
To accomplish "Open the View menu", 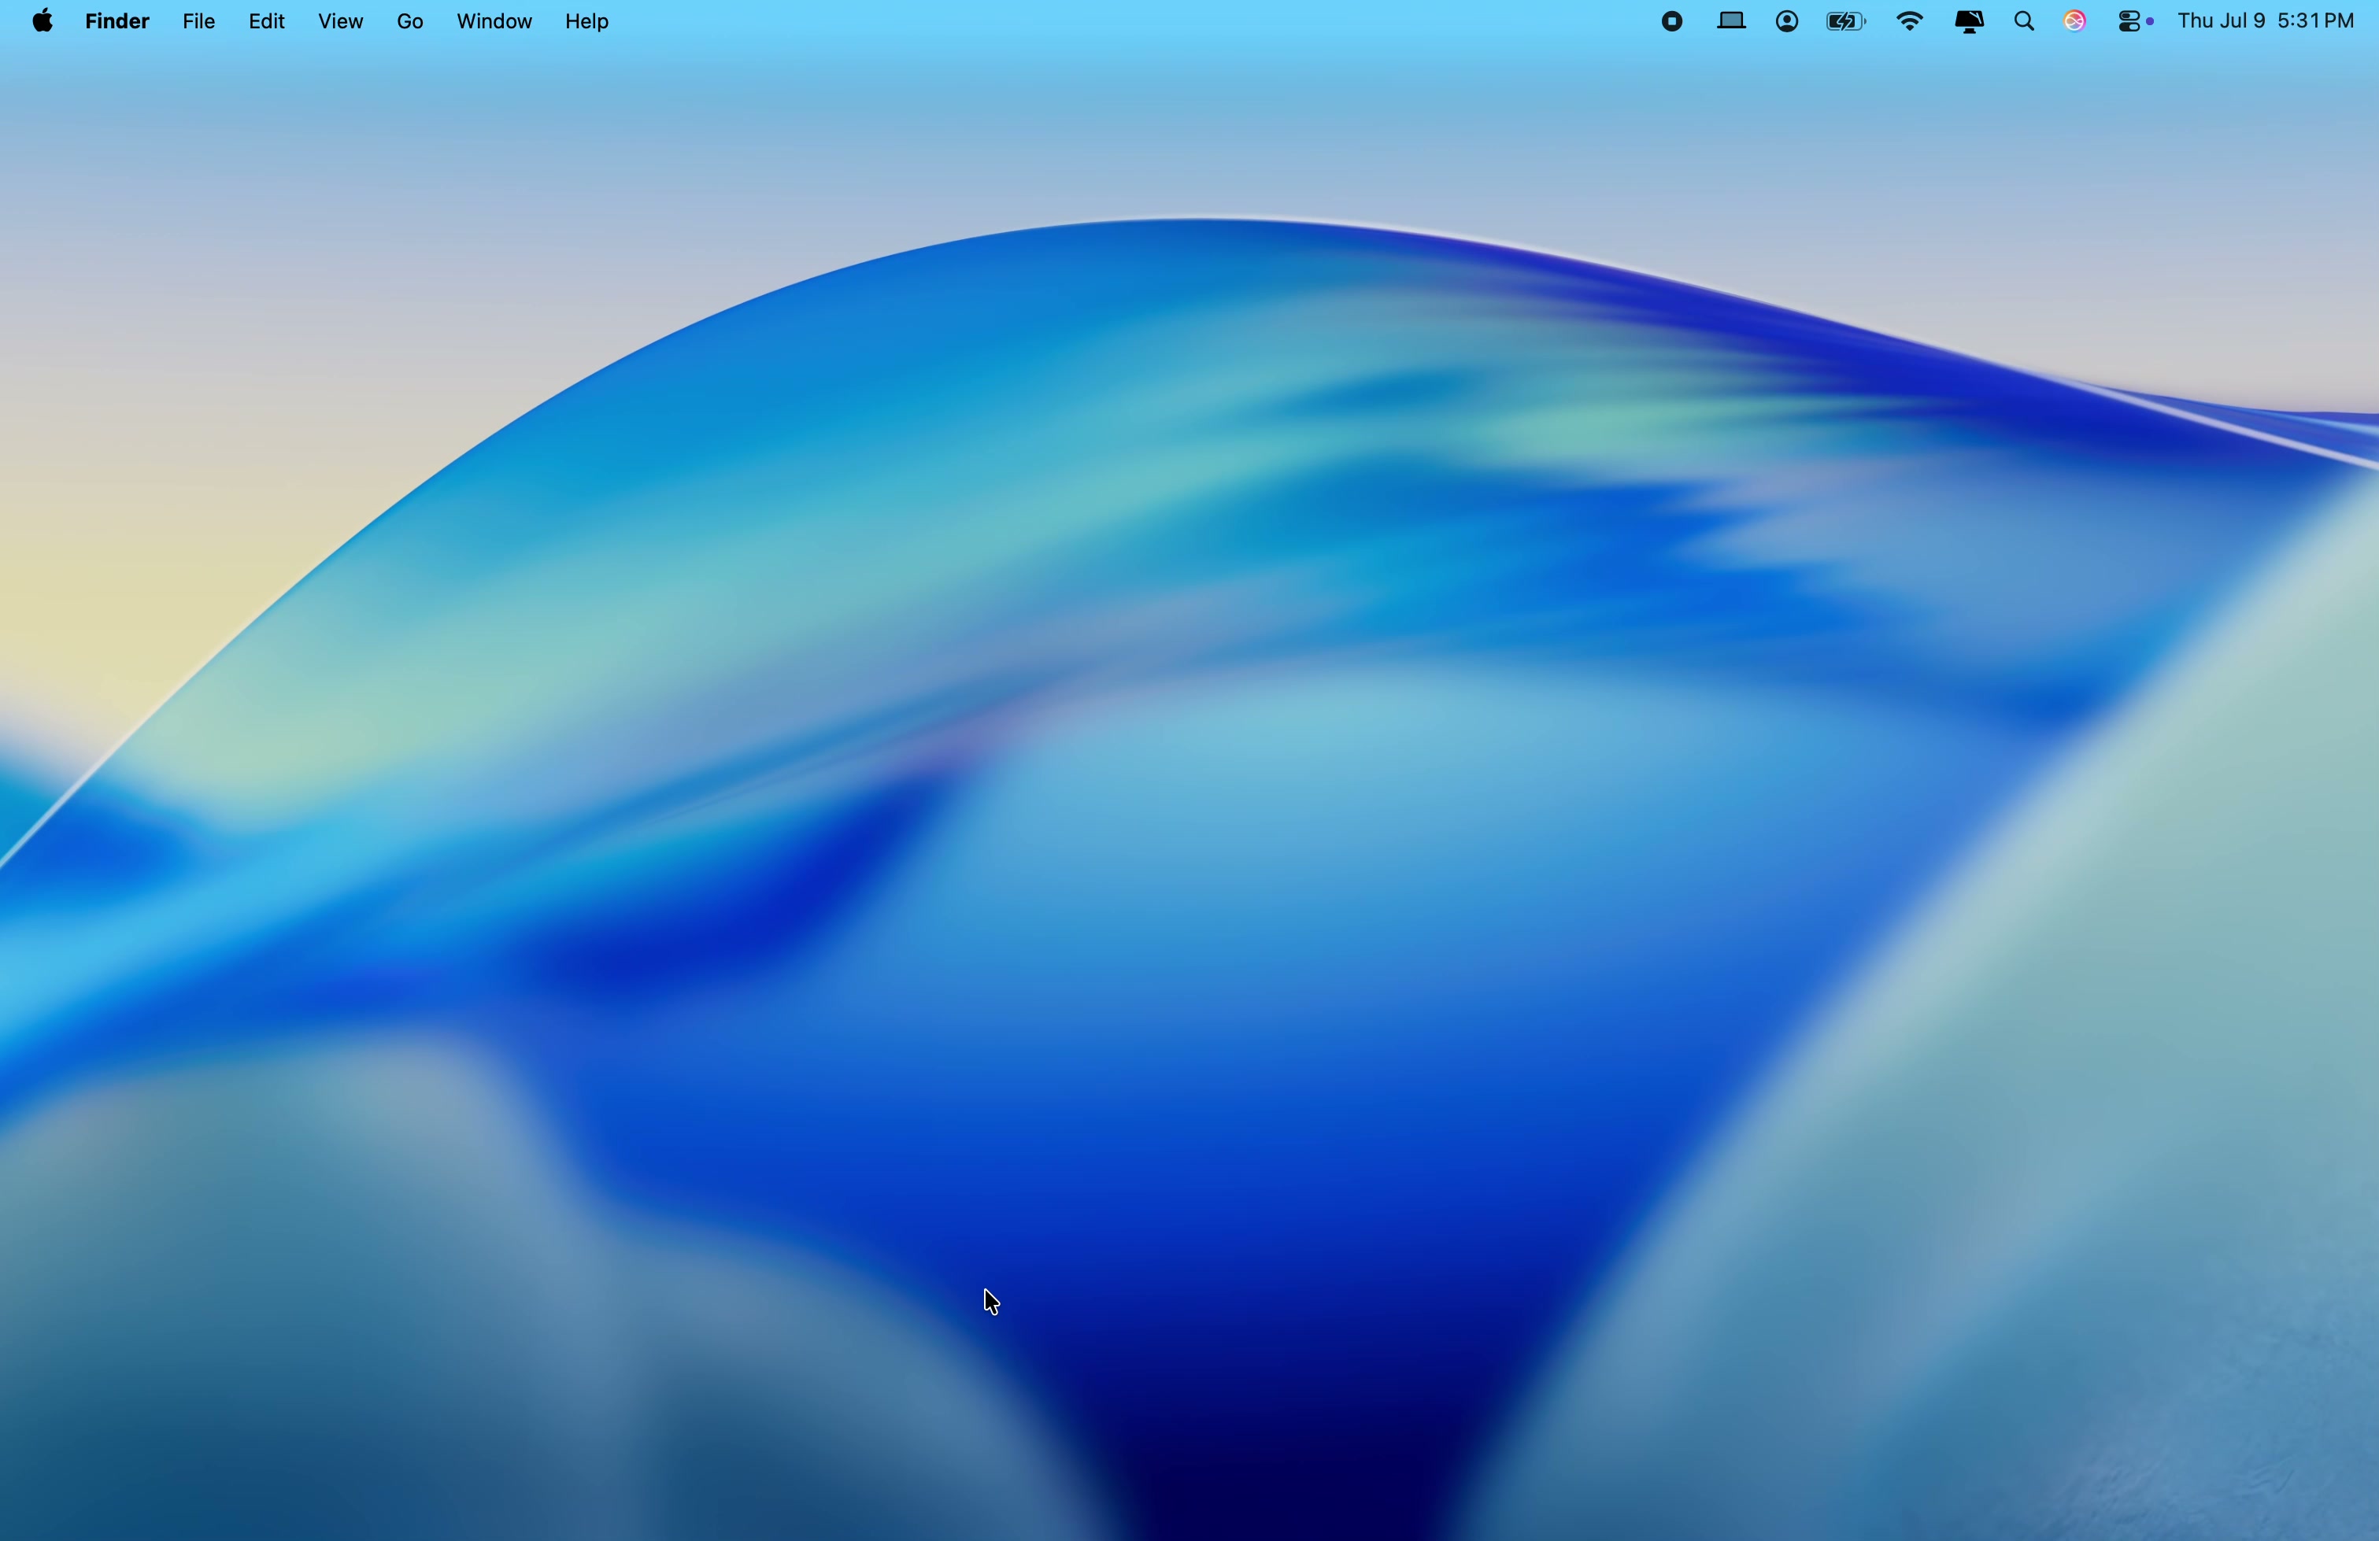I will click(341, 21).
